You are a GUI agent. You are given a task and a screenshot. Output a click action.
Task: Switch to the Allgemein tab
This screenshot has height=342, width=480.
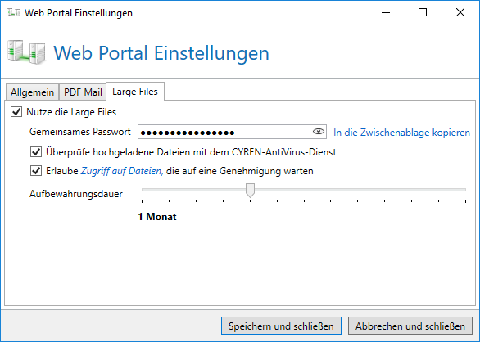coord(32,92)
